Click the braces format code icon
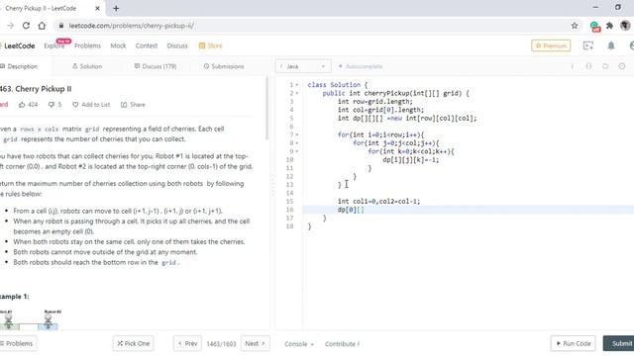The image size is (634, 356). point(588,66)
